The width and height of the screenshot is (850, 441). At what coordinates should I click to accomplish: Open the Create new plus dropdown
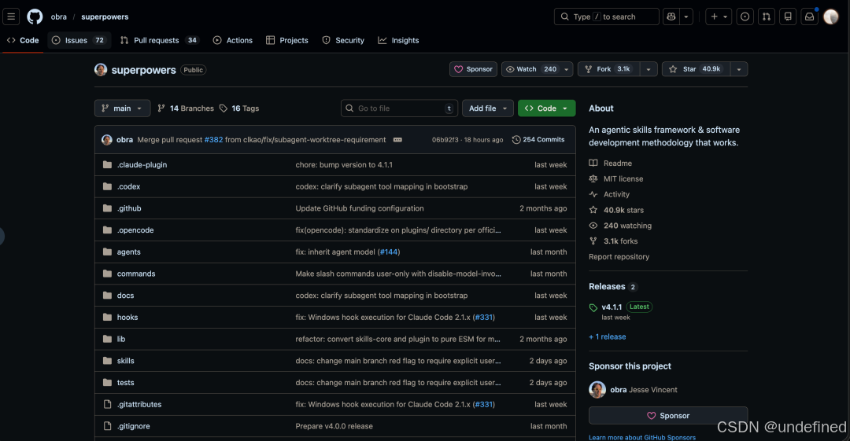coord(719,17)
